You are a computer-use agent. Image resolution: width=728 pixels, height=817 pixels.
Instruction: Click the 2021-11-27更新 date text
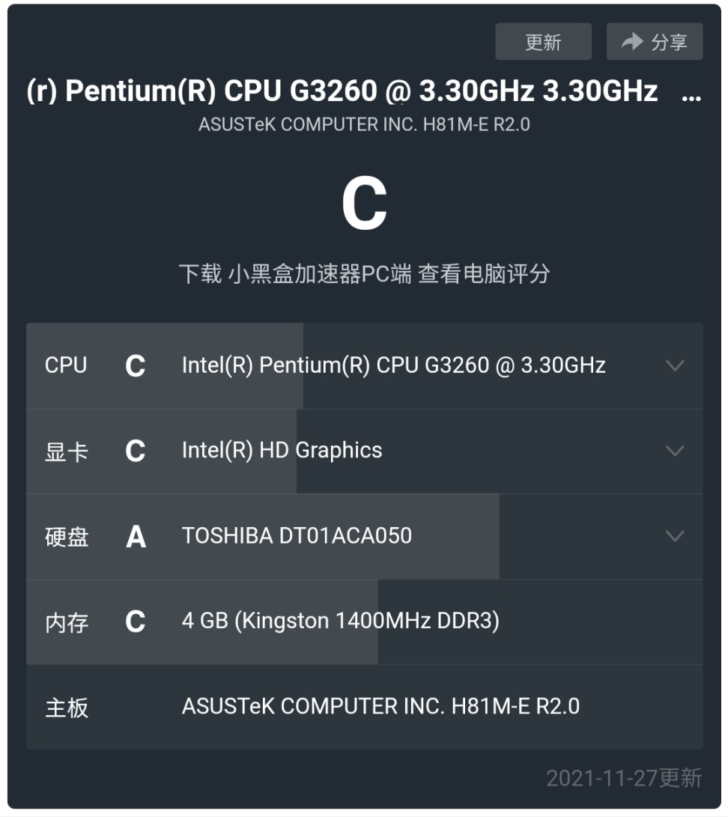(x=624, y=778)
